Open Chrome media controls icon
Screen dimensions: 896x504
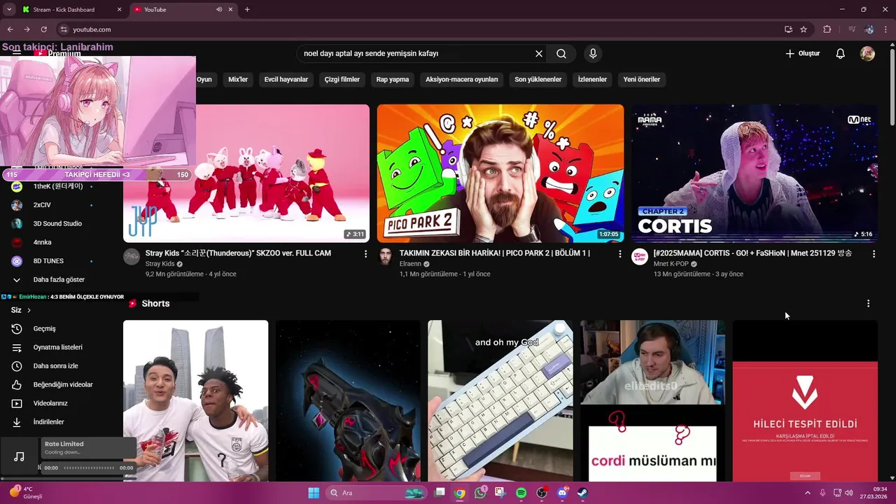click(x=852, y=29)
